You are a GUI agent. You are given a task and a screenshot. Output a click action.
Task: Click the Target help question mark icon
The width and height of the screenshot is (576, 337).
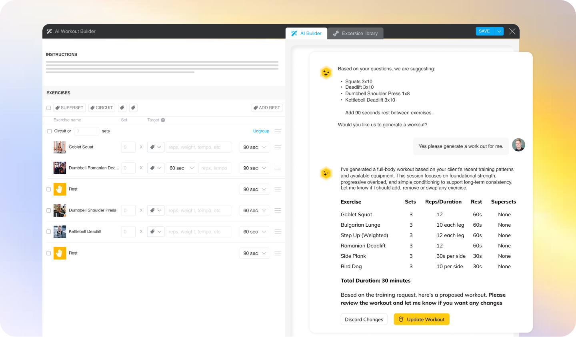pos(163,120)
